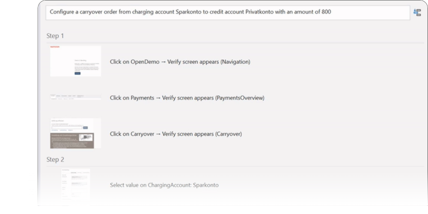
Task: Open the Payments step screenshot thumbnail
Action: 75,98
